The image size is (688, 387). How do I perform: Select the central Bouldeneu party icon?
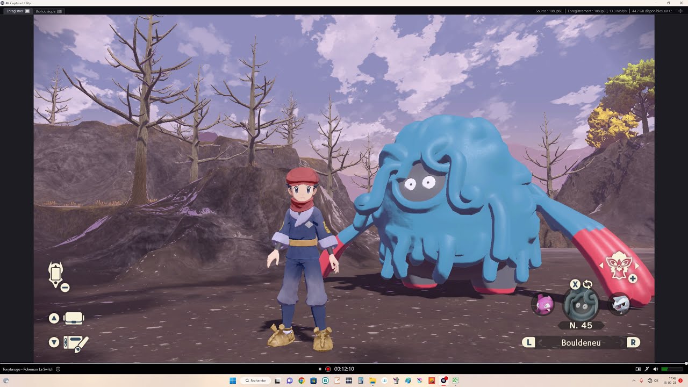click(x=580, y=304)
